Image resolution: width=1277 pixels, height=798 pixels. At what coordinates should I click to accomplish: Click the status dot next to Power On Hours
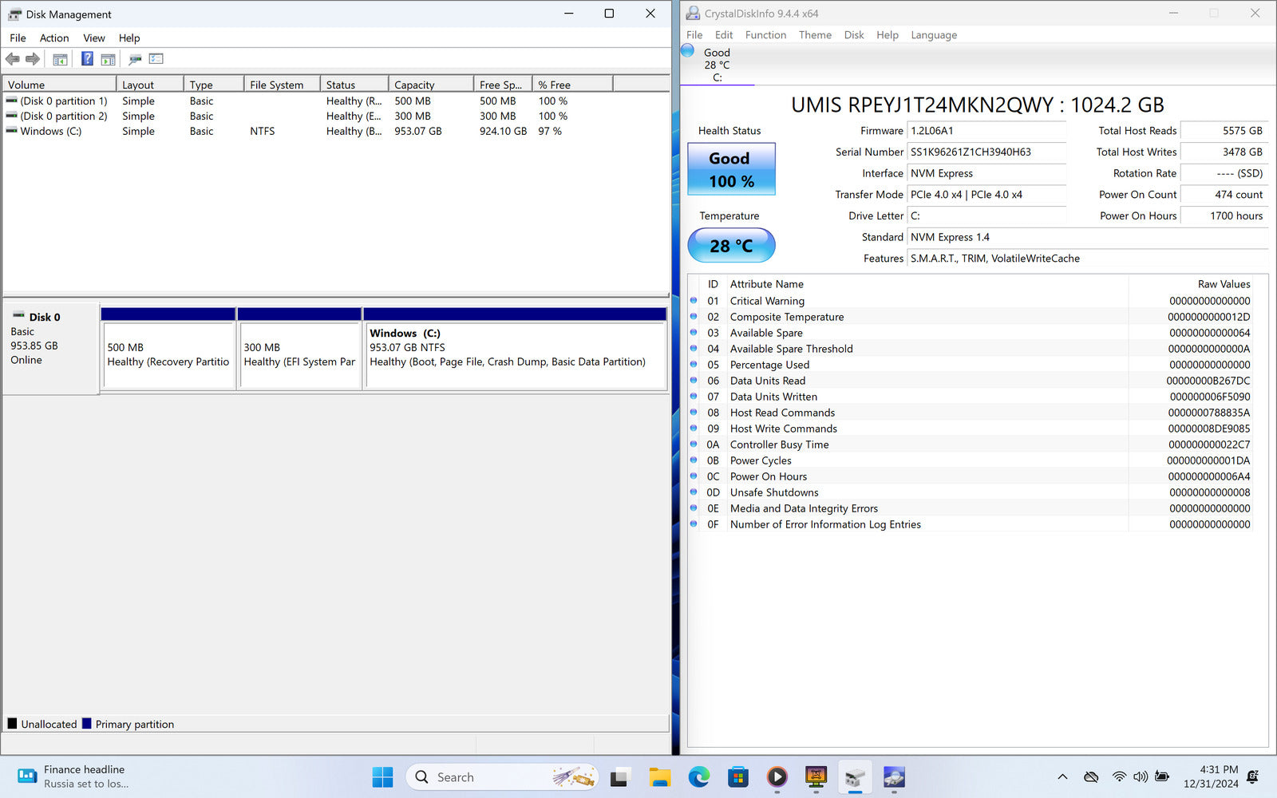click(694, 476)
